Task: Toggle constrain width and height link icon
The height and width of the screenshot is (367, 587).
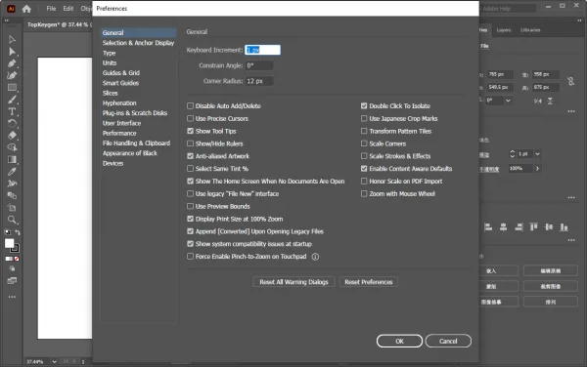Action: pos(570,81)
